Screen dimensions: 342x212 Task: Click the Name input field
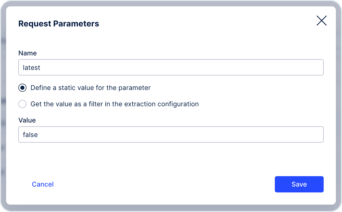click(171, 67)
